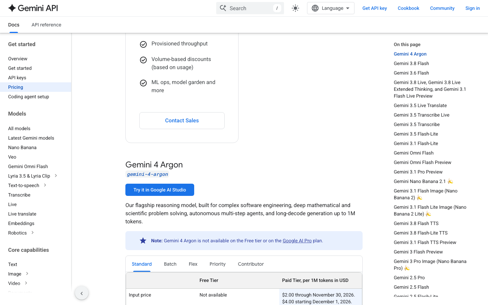Jump to Gemini Omni Flash Preview section

[x=423, y=162]
